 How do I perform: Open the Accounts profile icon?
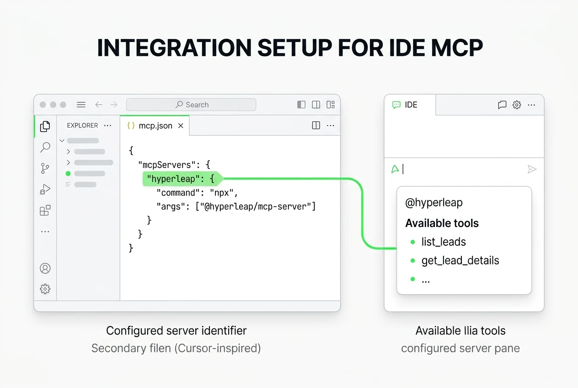pos(45,268)
